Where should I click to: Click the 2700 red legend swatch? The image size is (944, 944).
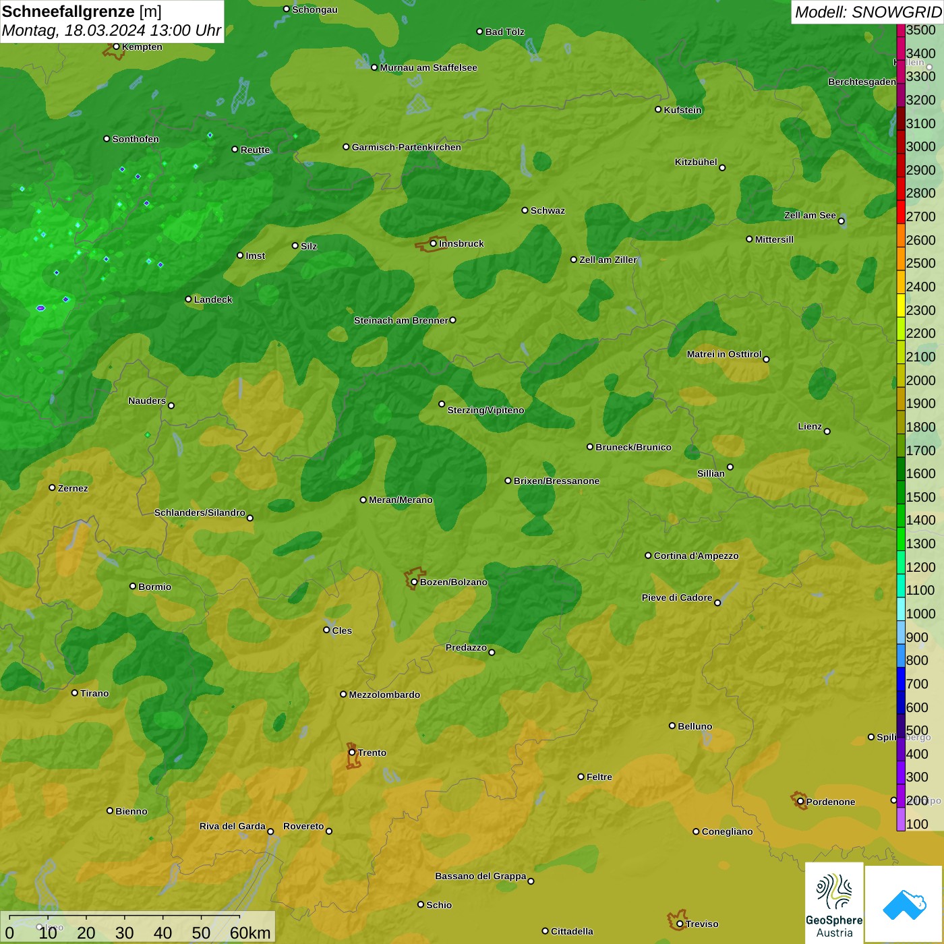900,212
